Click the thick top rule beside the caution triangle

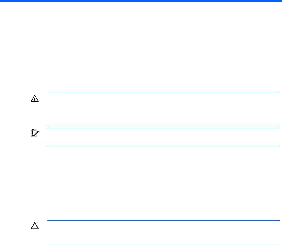coord(164,220)
